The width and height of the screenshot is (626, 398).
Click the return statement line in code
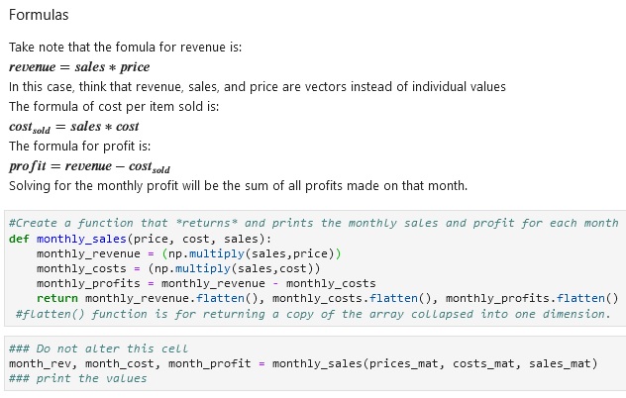click(328, 298)
